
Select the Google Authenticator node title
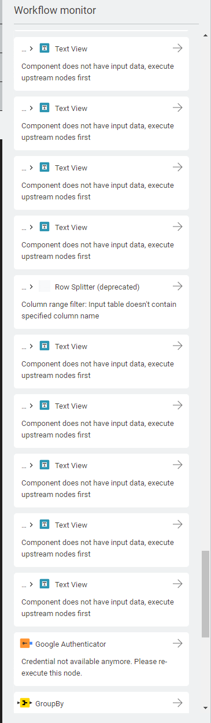(71, 644)
